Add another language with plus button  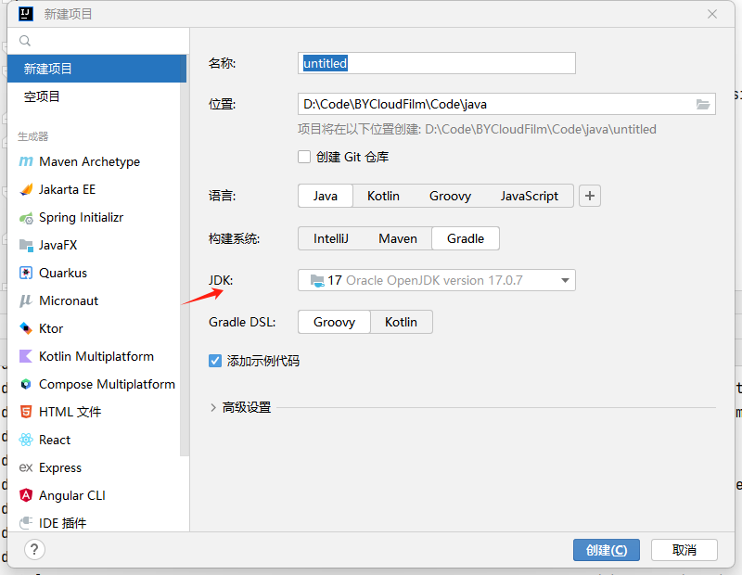(590, 196)
